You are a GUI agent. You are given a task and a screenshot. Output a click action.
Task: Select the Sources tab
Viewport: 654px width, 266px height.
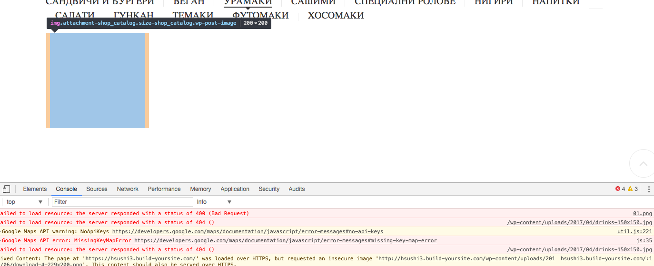point(97,189)
